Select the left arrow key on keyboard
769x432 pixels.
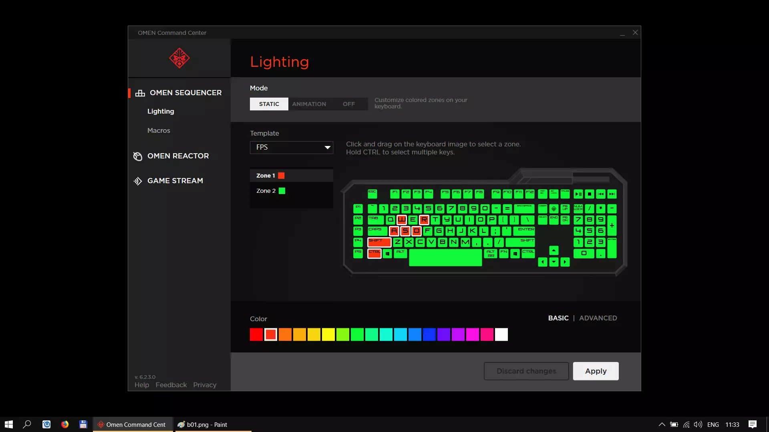click(543, 262)
